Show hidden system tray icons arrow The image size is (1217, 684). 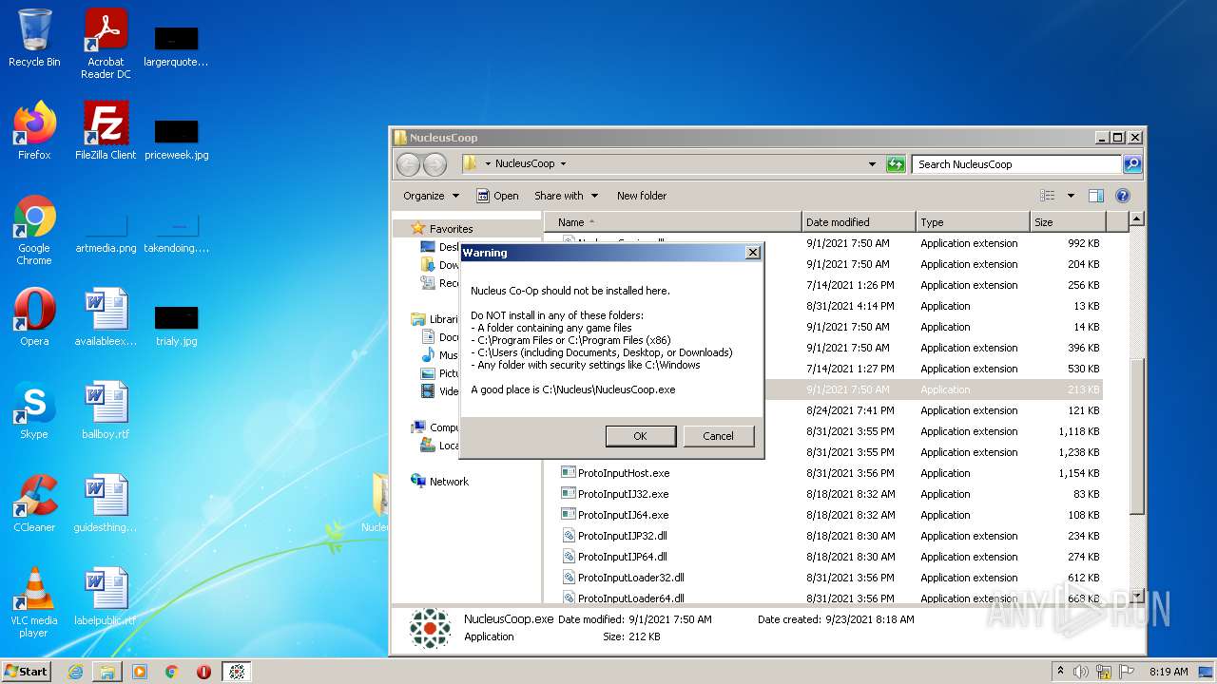[x=1061, y=671]
